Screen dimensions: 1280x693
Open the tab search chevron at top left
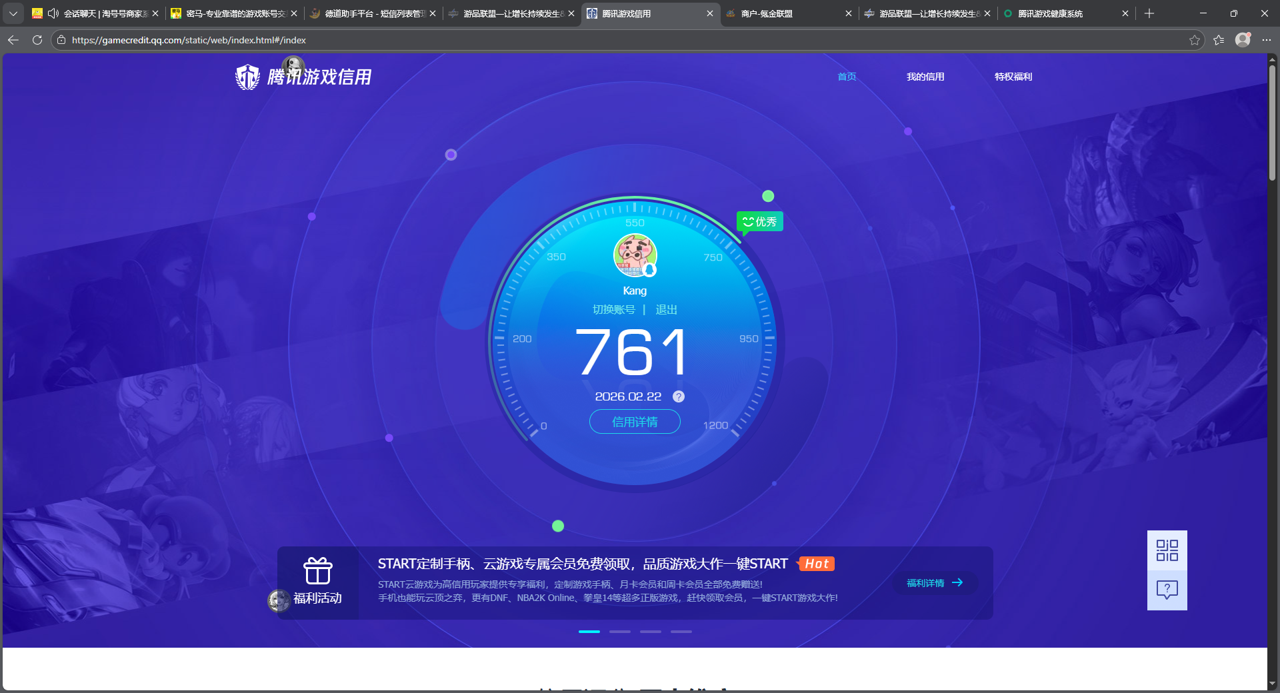[13, 13]
